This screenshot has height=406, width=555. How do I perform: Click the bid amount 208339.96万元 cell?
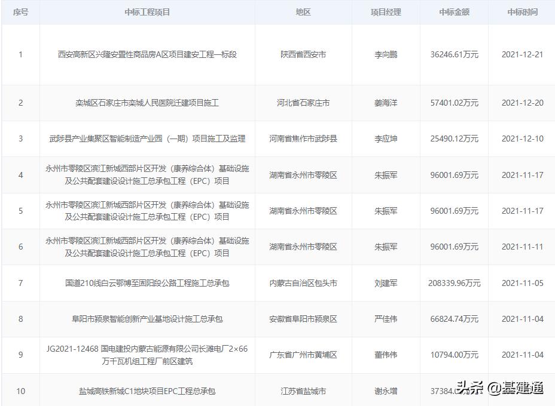[453, 282]
